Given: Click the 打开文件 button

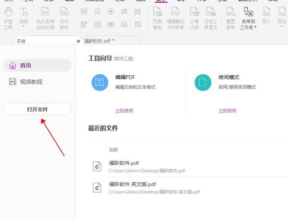Looking at the screenshot, I should pyautogui.click(x=37, y=109).
